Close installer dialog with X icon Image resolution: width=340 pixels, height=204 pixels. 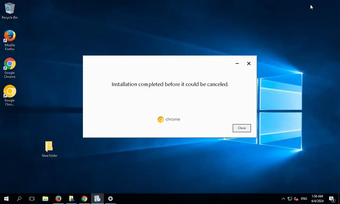click(249, 63)
